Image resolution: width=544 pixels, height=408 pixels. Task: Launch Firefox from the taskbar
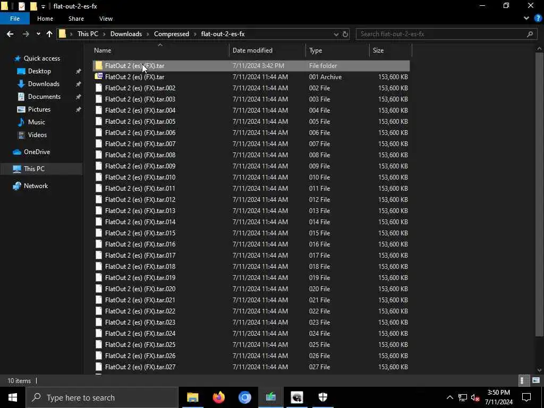(218, 397)
